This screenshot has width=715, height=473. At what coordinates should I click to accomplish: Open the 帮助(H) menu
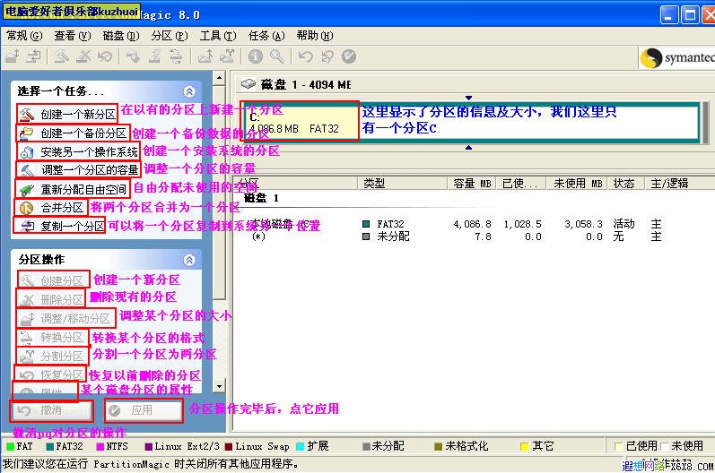315,36
